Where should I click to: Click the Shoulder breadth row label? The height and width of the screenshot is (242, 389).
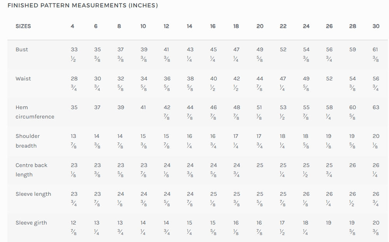(28, 141)
